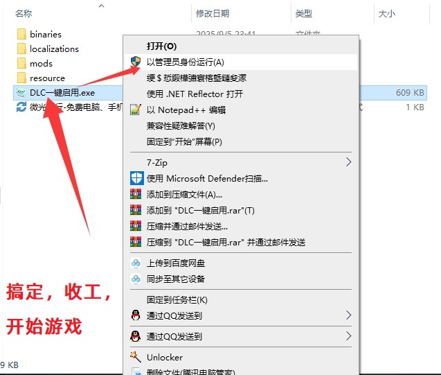This screenshot has width=441, height=375.
Task: Select the mods folder name
Action: click(x=41, y=63)
